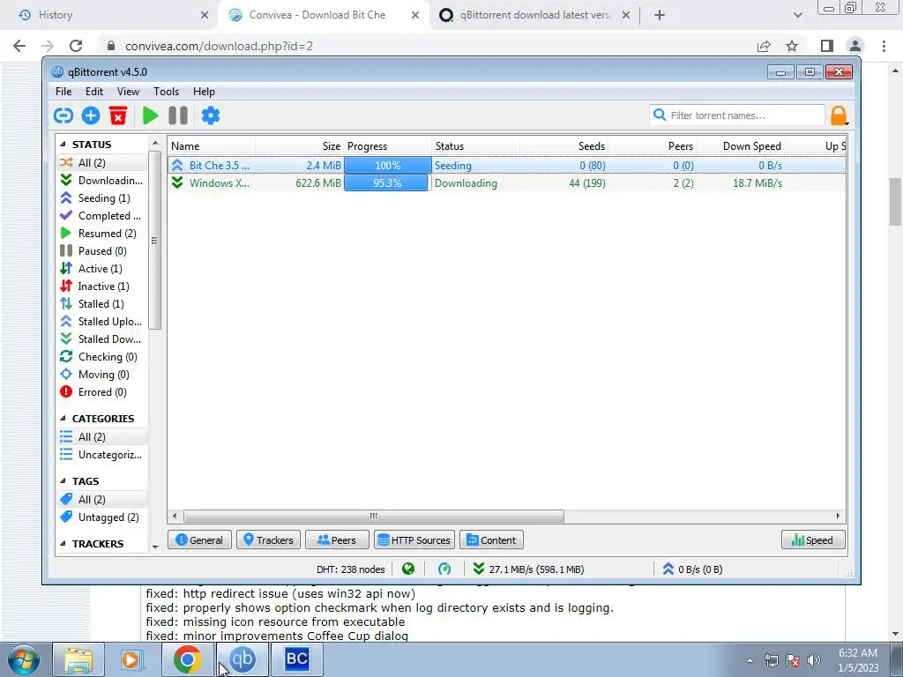The image size is (903, 677).
Task: Sort by the Name column header
Action: point(212,146)
